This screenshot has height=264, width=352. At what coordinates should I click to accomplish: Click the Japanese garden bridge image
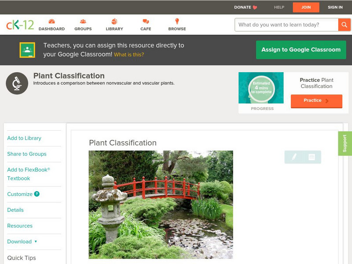point(161,205)
